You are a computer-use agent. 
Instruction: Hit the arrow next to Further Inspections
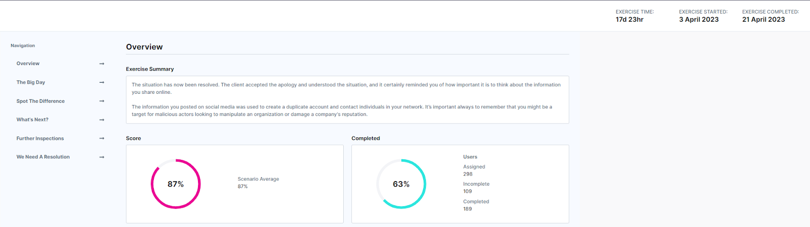pyautogui.click(x=102, y=138)
